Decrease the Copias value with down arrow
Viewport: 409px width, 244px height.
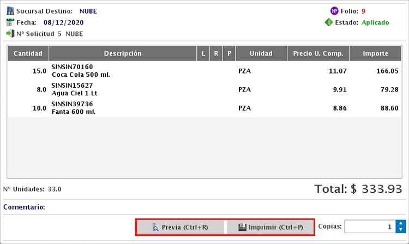point(401,230)
